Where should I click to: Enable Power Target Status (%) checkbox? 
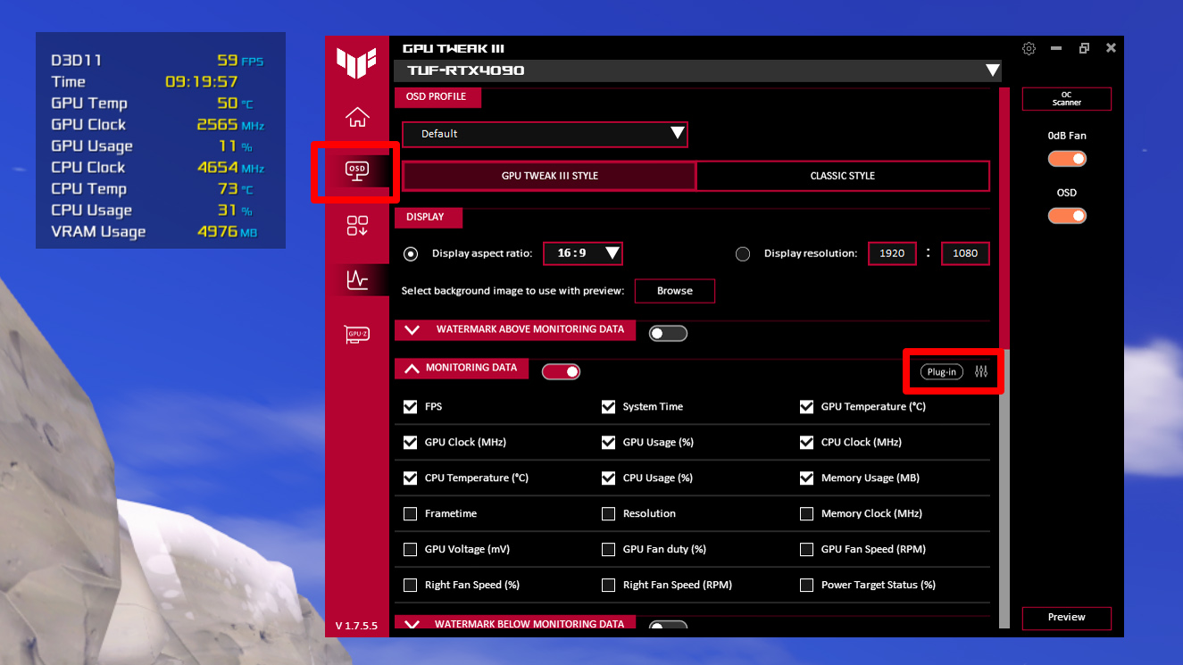[x=807, y=586]
